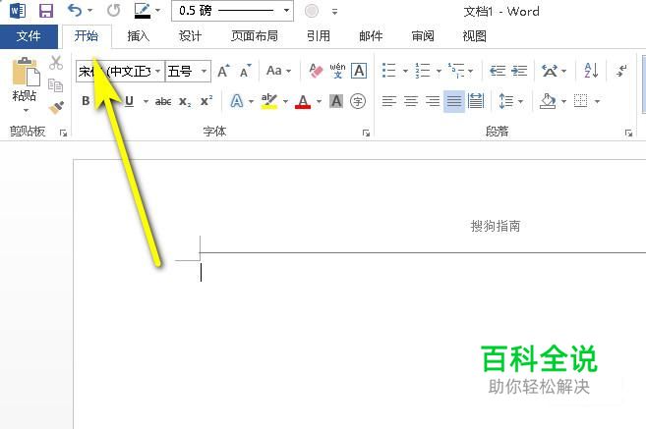Click Grow Font icon
The width and height of the screenshot is (646, 429).
click(x=223, y=71)
